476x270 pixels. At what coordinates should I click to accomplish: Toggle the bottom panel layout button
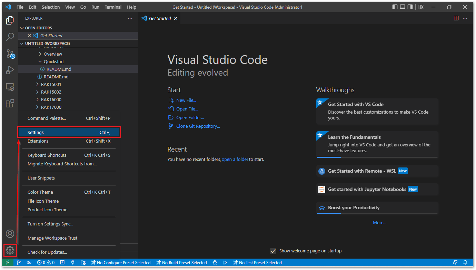click(403, 7)
